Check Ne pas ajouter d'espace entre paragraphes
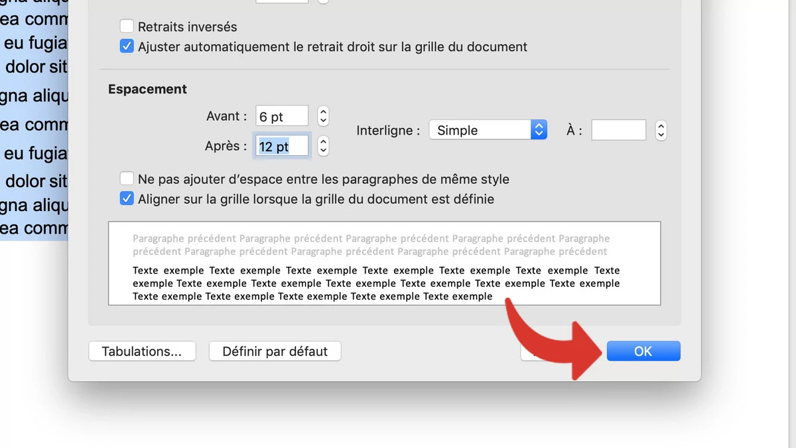The width and height of the screenshot is (796, 448). pyautogui.click(x=127, y=179)
